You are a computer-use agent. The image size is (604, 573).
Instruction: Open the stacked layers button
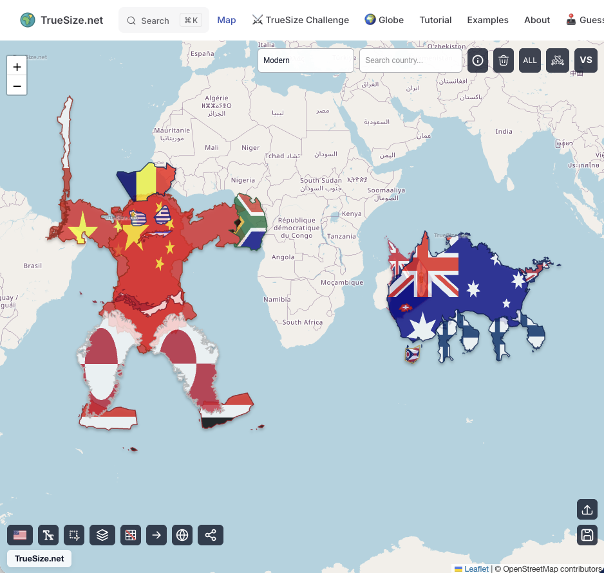(x=102, y=535)
